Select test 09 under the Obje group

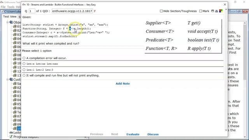click(17, 59)
